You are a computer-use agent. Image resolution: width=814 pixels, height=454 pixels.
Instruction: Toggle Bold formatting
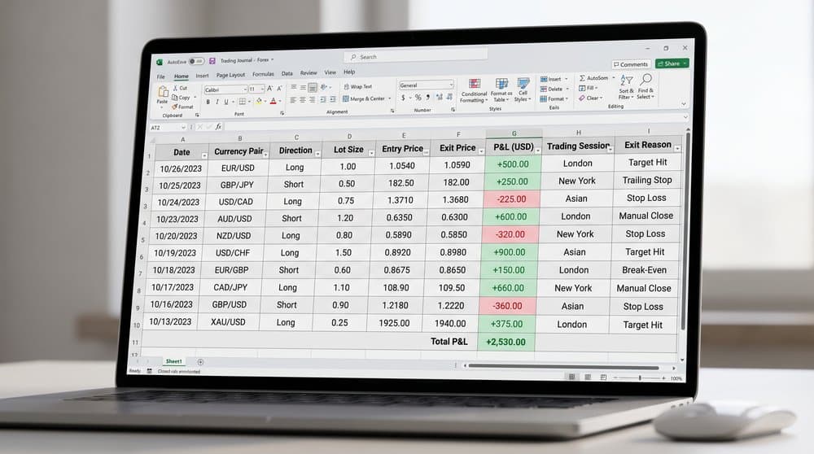tap(208, 103)
